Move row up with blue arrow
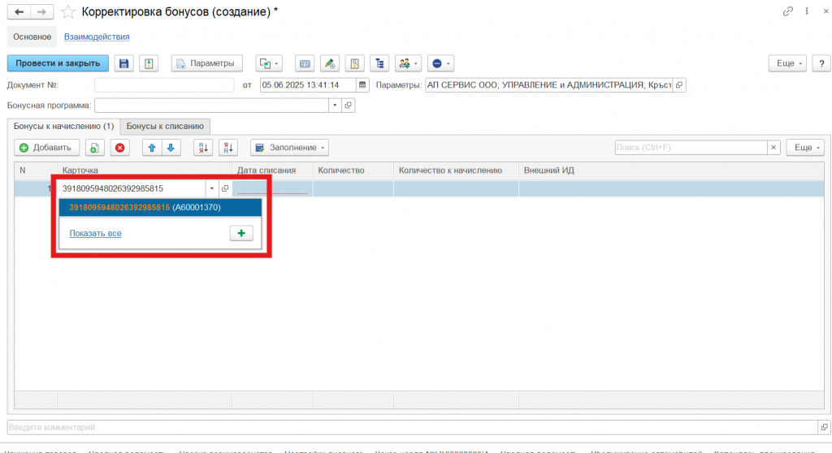832x453 pixels. [x=151, y=148]
